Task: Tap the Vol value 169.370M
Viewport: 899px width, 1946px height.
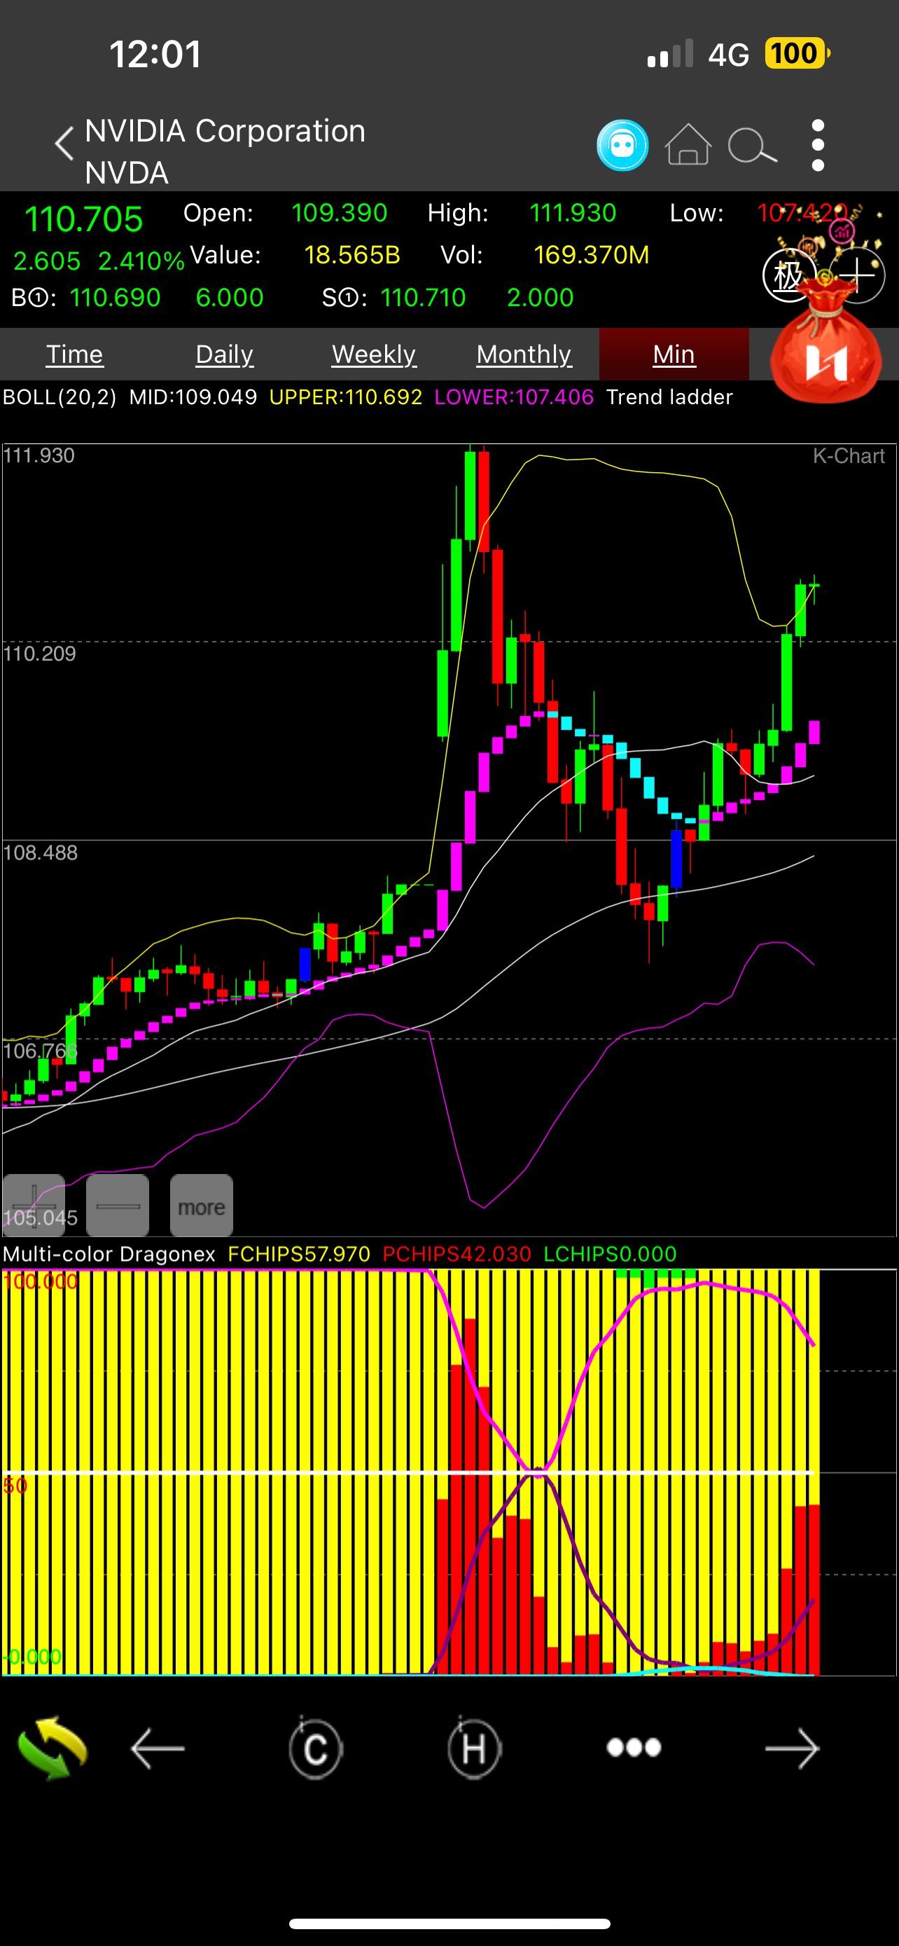Action: click(592, 256)
